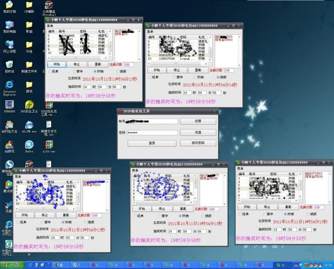The image size is (334, 269).
Task: Click 充值 in the SOSO抢礼包工具 login window
Action: (x=198, y=132)
